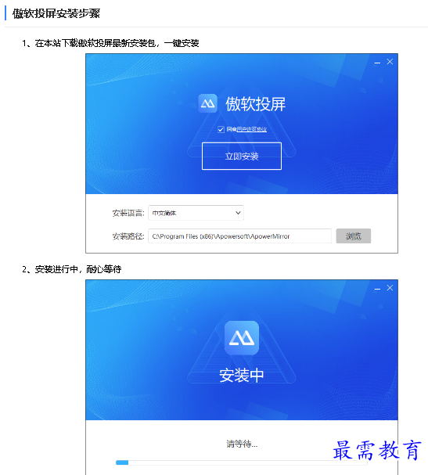Click the 立即安装 install button
The height and width of the screenshot is (475, 428).
tap(242, 156)
